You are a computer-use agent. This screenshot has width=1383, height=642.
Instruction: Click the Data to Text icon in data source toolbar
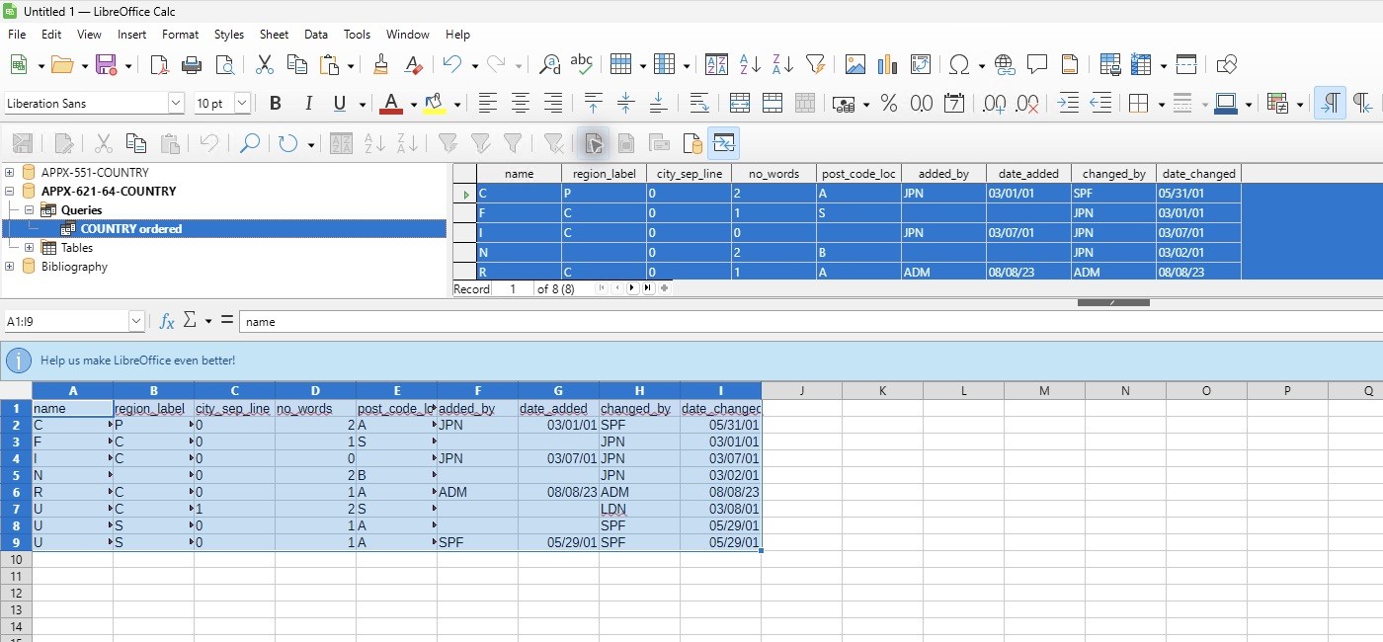593,144
